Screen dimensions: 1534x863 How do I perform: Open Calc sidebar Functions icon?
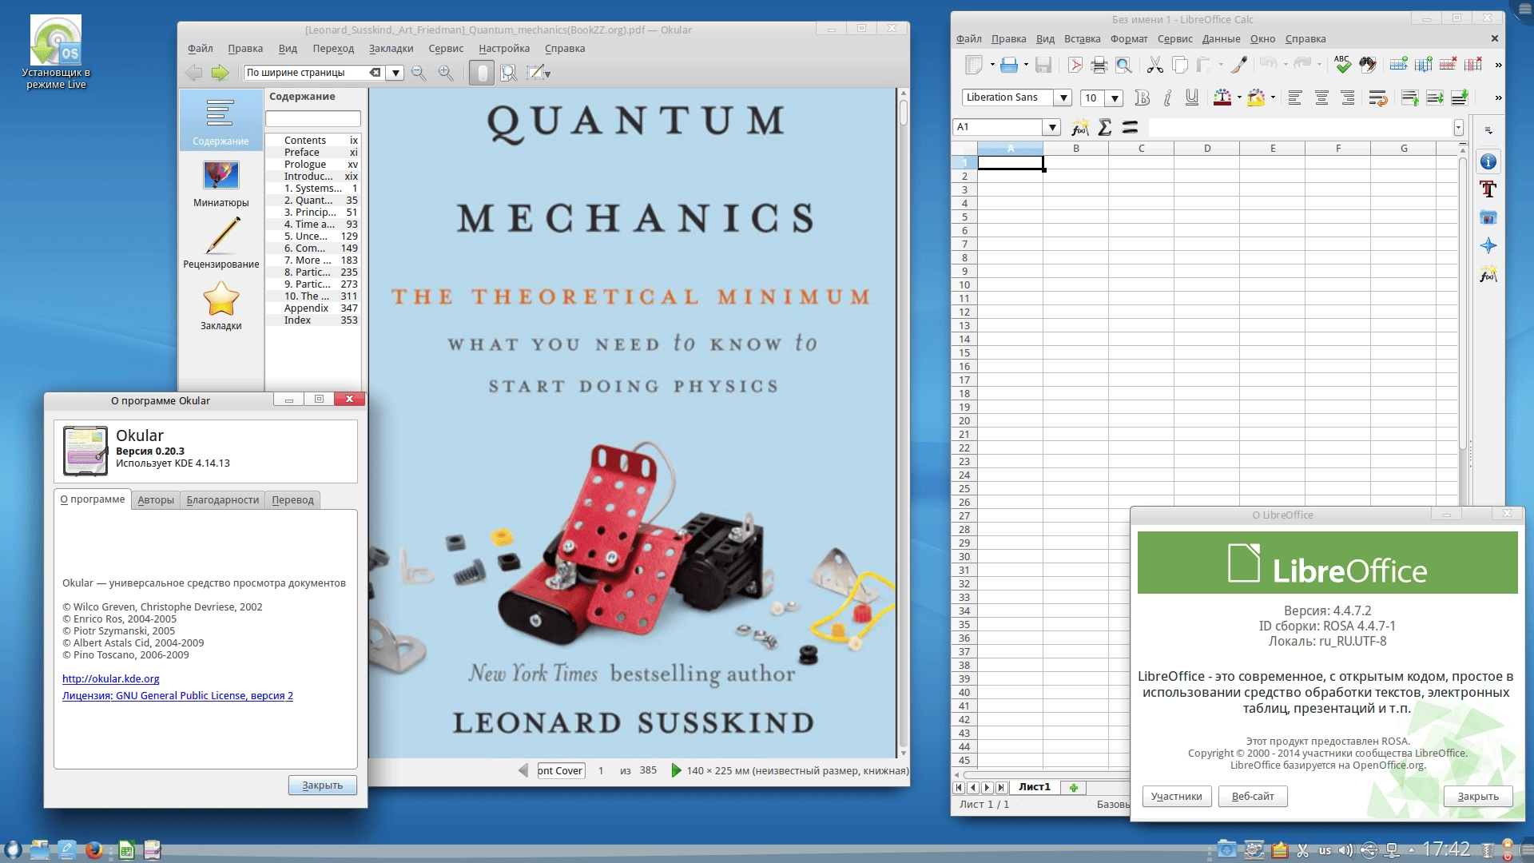pyautogui.click(x=1488, y=274)
